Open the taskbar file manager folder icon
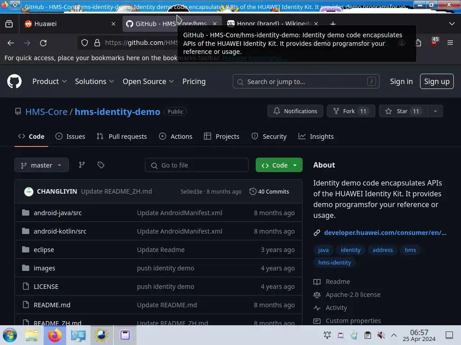This screenshot has width=461, height=345. coord(32,335)
